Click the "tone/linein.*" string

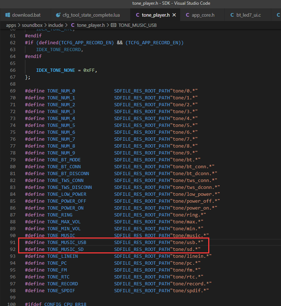191,256
